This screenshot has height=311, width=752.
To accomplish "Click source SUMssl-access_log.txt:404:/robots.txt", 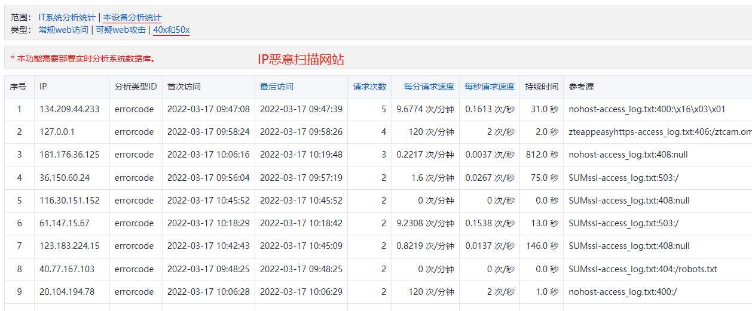I will click(x=643, y=269).
